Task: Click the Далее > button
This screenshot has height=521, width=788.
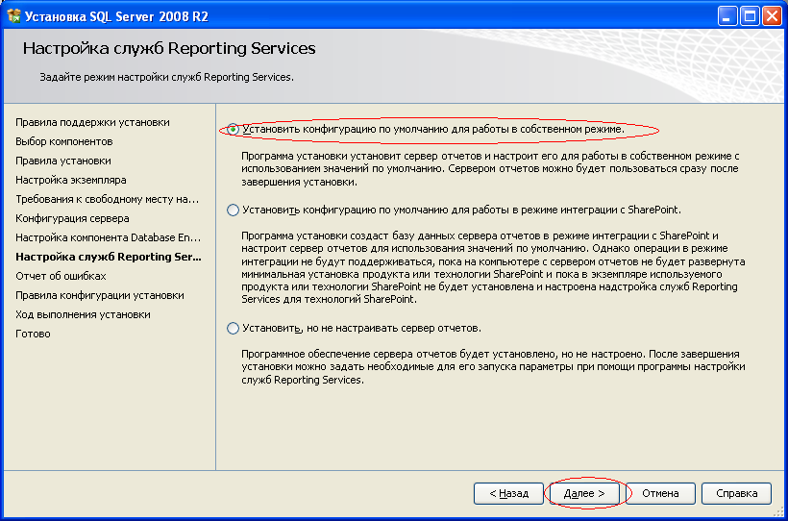Action: coord(584,493)
